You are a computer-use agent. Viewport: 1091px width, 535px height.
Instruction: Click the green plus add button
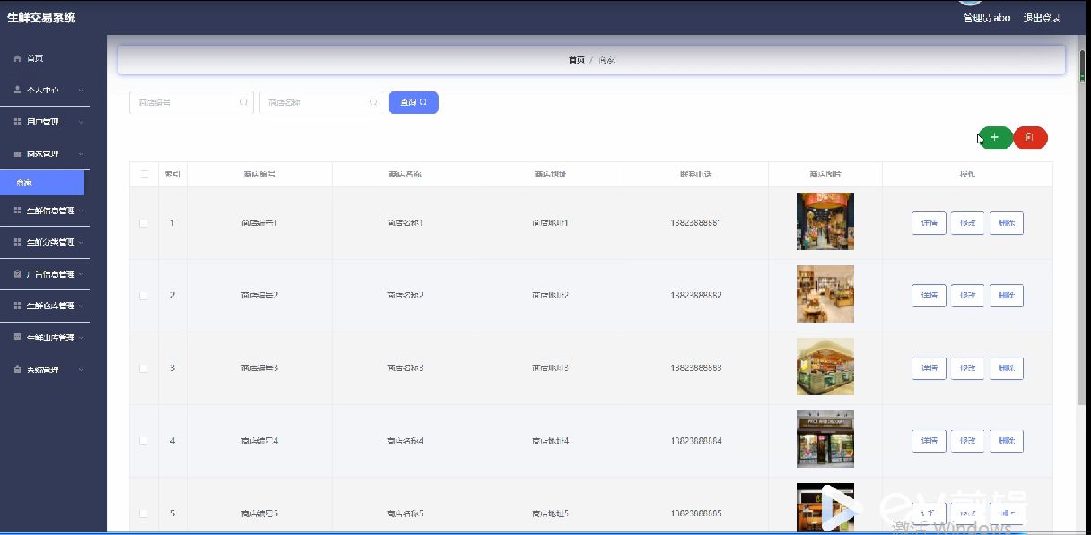pyautogui.click(x=995, y=137)
